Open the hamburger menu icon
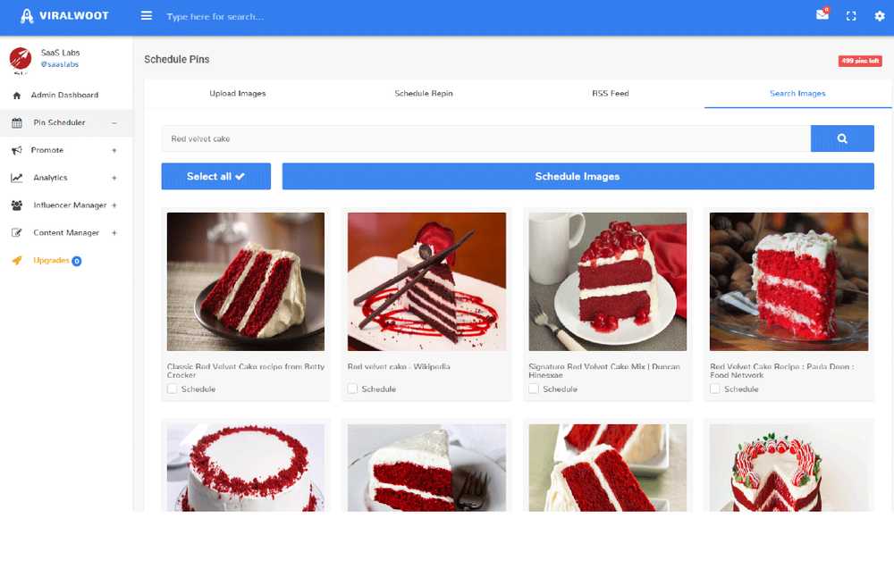The width and height of the screenshot is (894, 569). [147, 16]
